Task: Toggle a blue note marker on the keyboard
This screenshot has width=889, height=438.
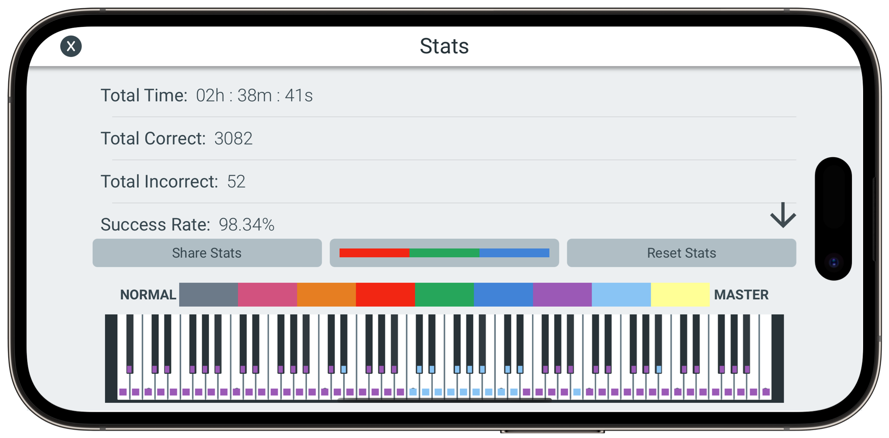Action: coord(426,391)
